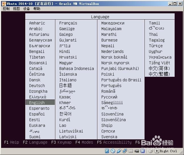Image resolution: width=184 pixels, height=155 pixels.
Task: Click F5 Accessibility option
Action: click(114, 142)
